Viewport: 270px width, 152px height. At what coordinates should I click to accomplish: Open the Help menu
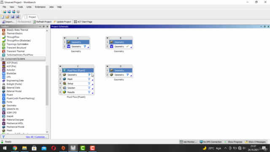(59, 7)
